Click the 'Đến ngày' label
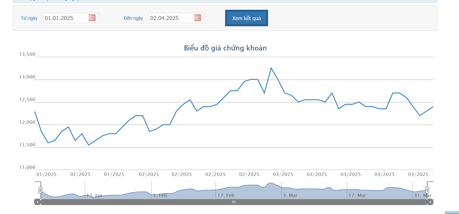 click(x=133, y=18)
